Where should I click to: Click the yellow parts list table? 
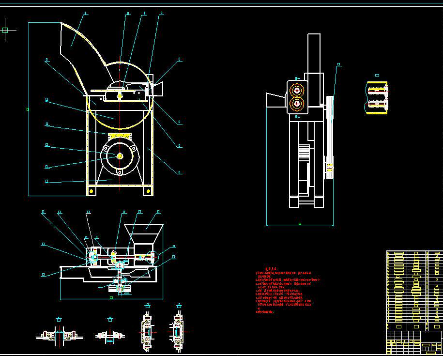click(x=414, y=291)
